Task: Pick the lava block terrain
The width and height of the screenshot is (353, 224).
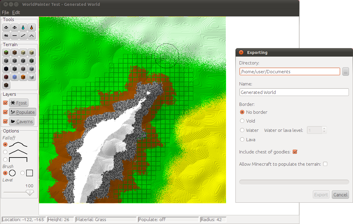Action: click(23, 77)
